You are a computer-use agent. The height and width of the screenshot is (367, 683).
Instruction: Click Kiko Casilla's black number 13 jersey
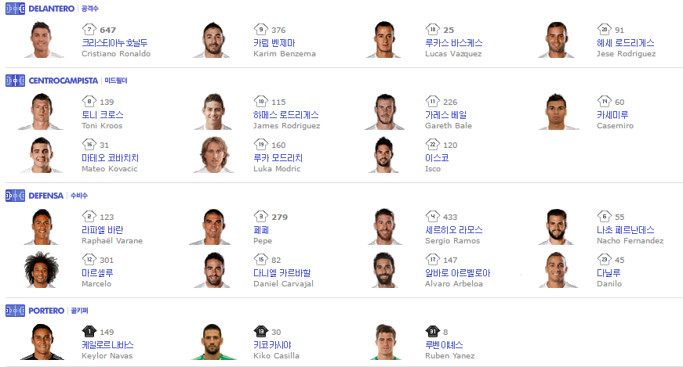(x=260, y=332)
